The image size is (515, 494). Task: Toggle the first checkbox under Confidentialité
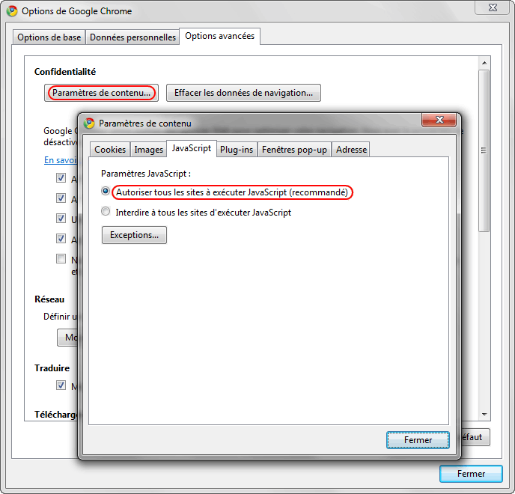click(x=61, y=179)
